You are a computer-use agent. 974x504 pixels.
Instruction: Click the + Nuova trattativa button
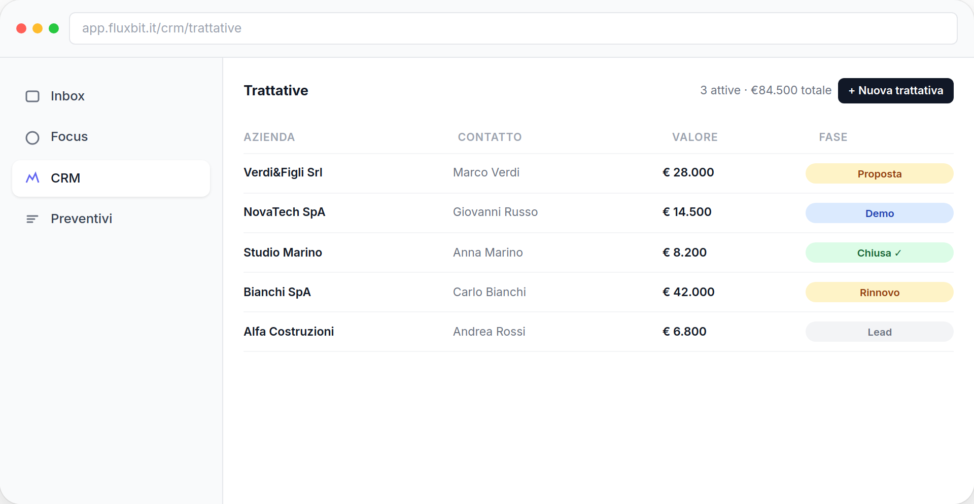point(896,91)
